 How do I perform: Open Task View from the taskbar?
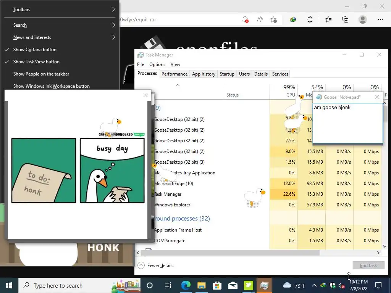pyautogui.click(x=168, y=285)
